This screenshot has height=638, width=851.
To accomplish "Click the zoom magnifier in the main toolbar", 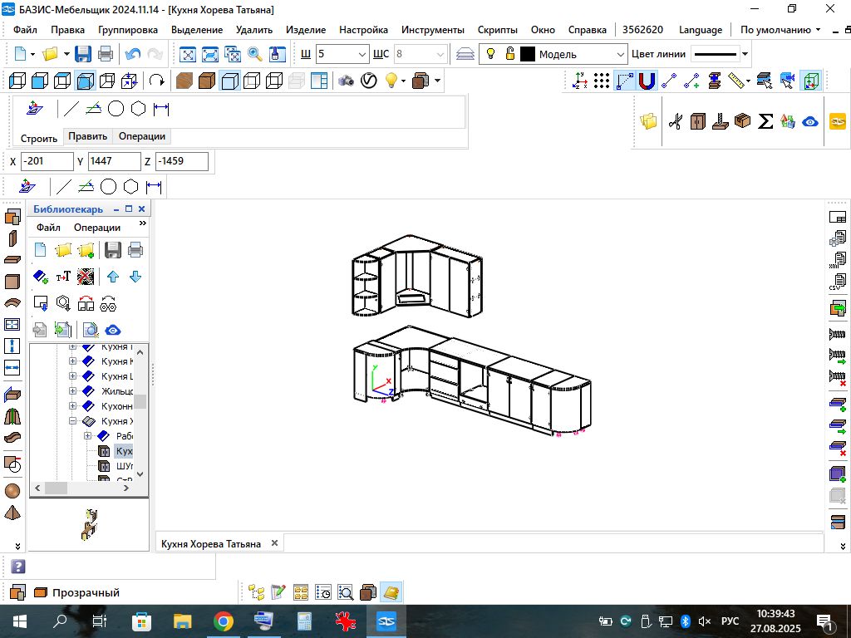I will pos(254,54).
